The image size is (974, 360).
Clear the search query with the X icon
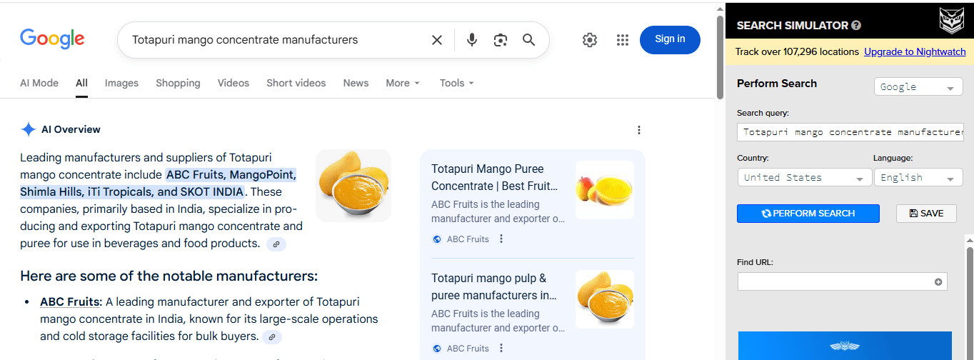pyautogui.click(x=437, y=40)
